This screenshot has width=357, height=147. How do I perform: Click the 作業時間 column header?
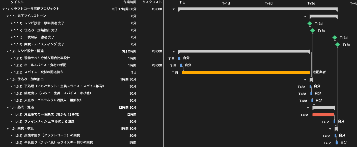click(x=130, y=2)
